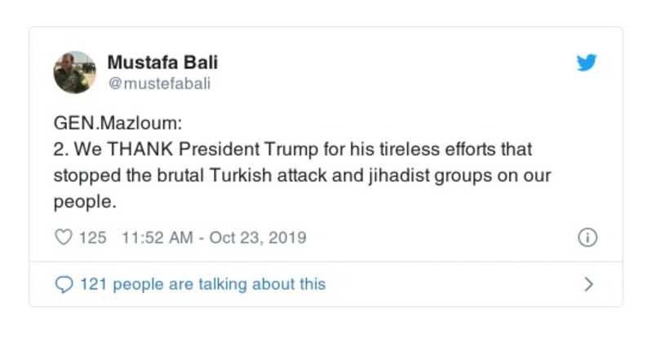Click '121 people are talking about this'
The image size is (652, 337).
(202, 284)
